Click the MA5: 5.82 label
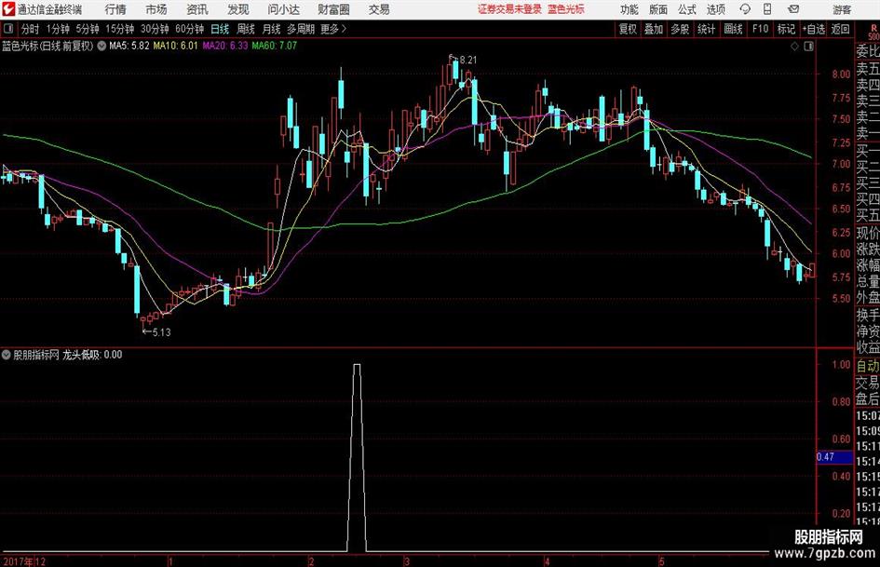The height and width of the screenshot is (567, 880). pyautogui.click(x=129, y=46)
